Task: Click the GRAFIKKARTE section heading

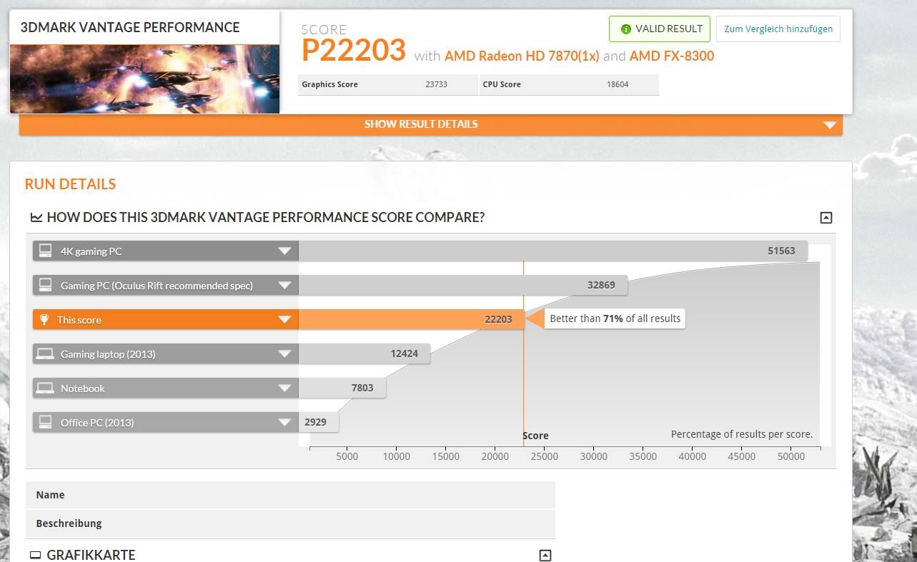Action: 91,555
